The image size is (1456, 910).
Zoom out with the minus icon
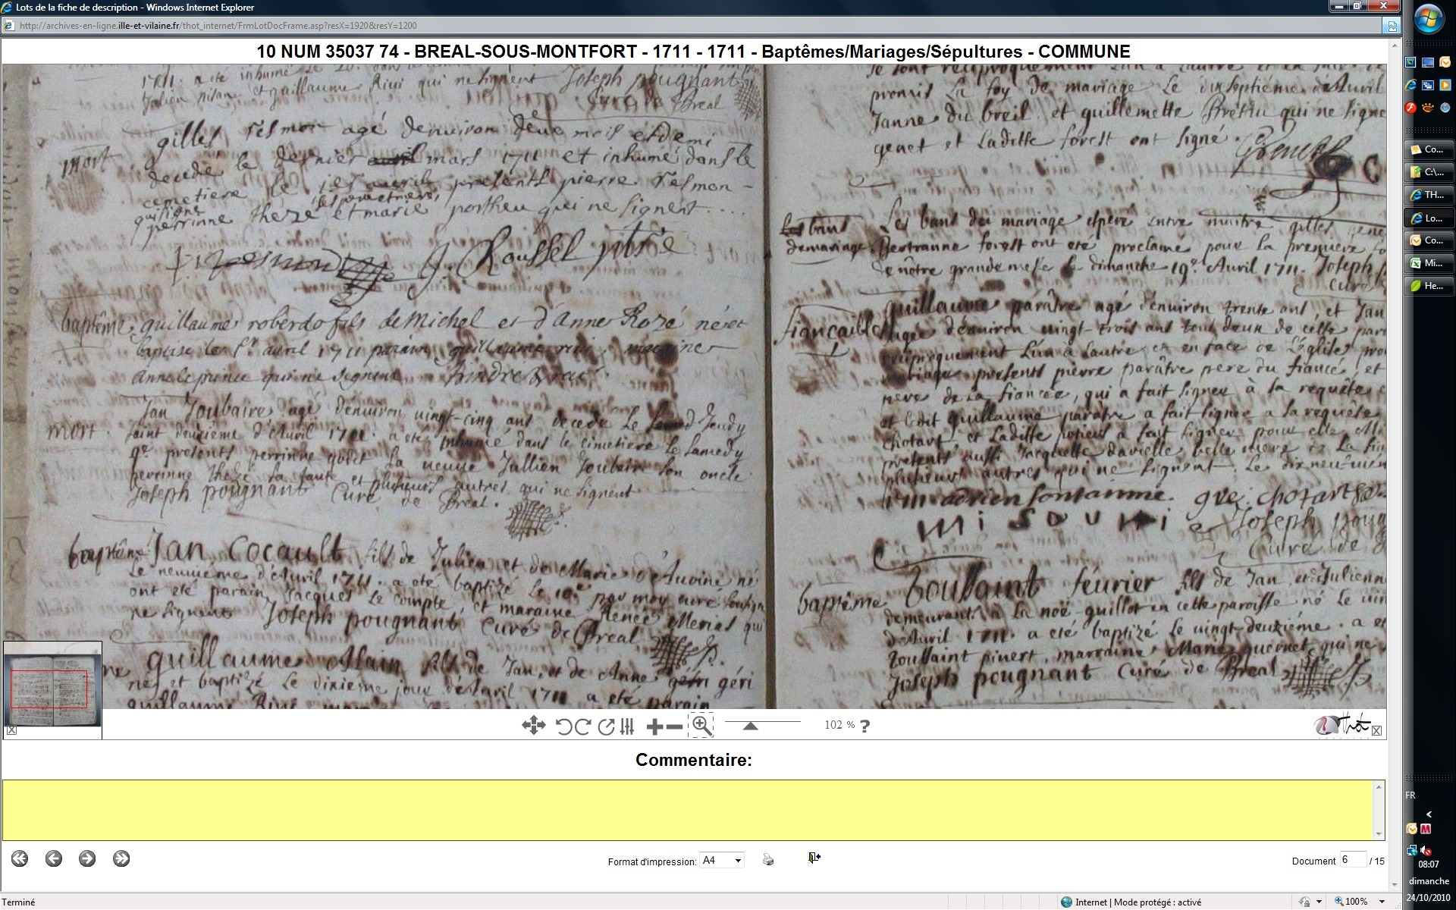pyautogui.click(x=674, y=726)
